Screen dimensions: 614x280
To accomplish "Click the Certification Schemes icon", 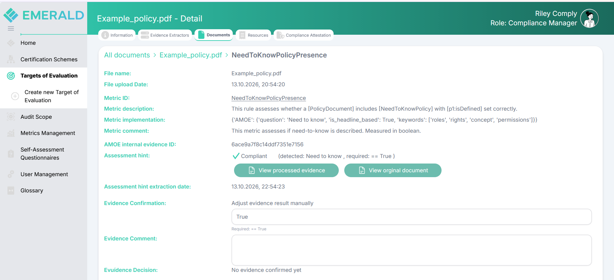I will 11,59.
